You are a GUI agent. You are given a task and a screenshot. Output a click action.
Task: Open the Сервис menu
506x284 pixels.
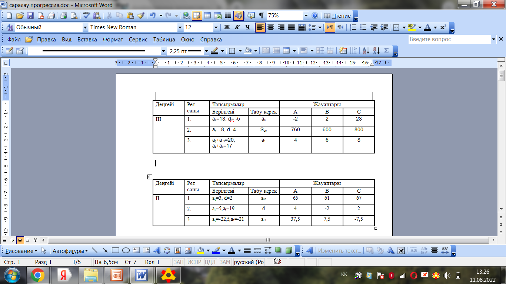[138, 40]
